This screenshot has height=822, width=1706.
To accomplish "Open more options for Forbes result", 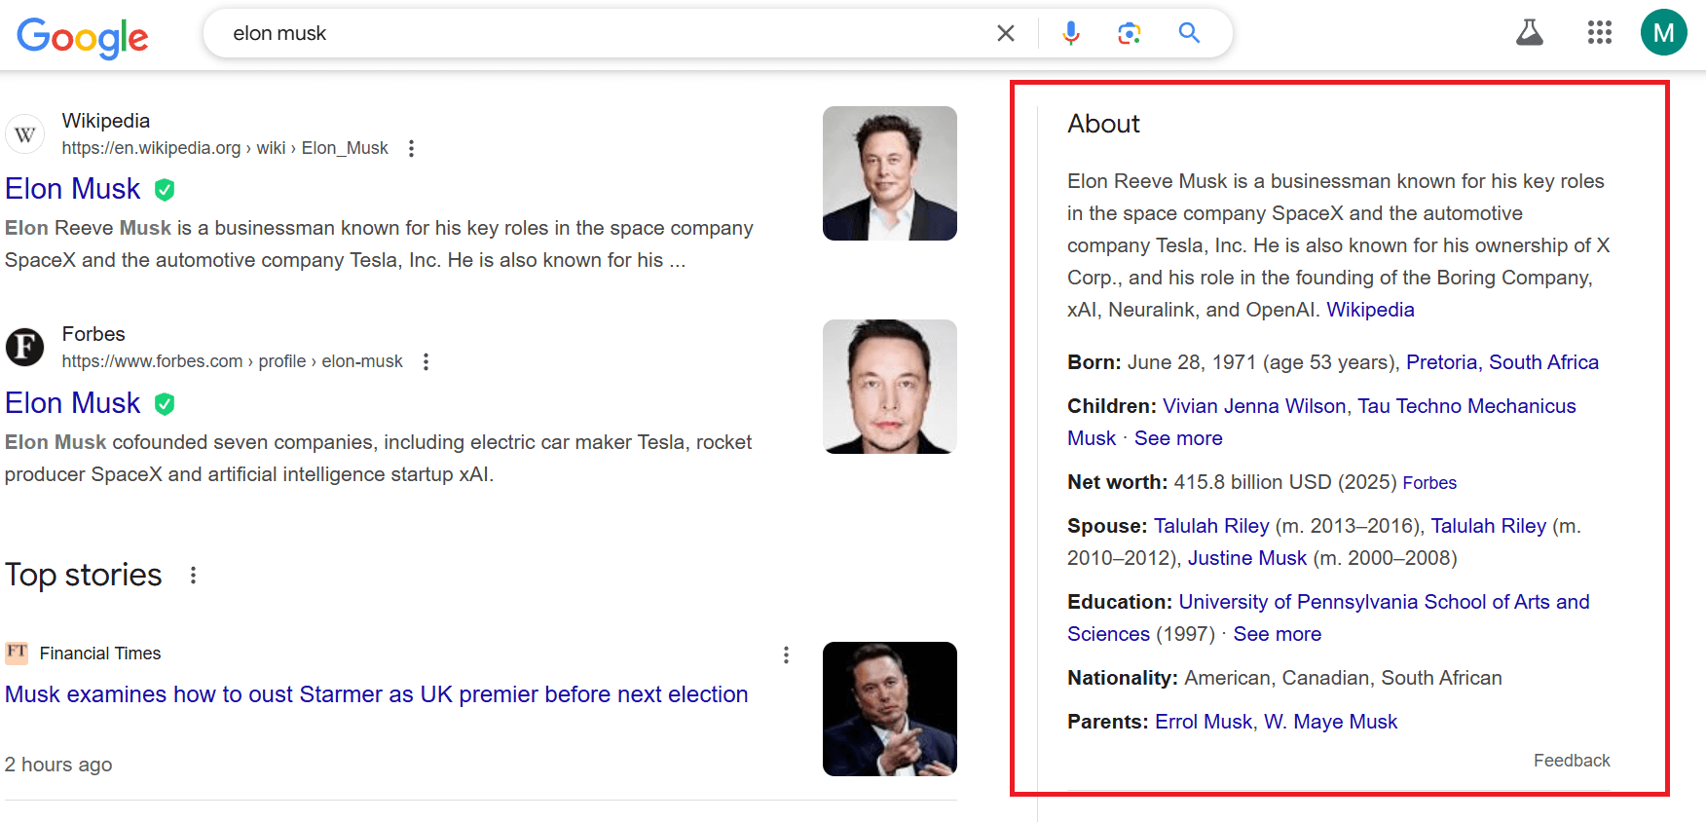I will click(x=426, y=361).
